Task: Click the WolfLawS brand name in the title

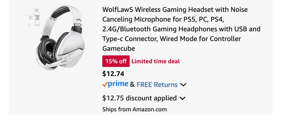Action: [x=118, y=9]
